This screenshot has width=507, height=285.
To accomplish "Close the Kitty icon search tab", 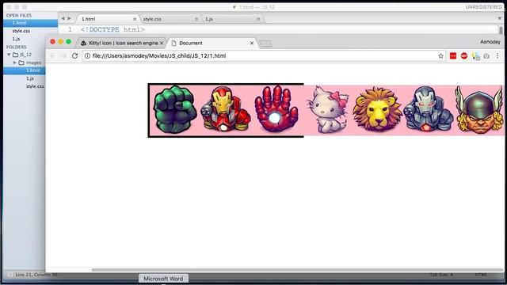I will 162,43.
